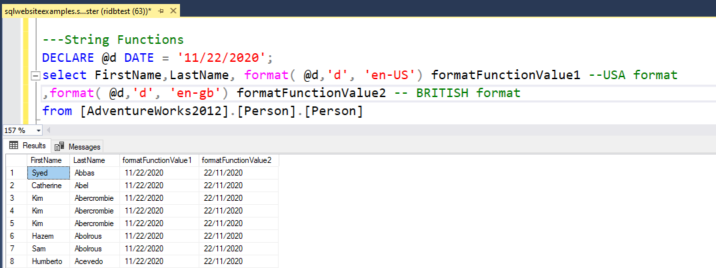Click '11/22/2020' in row 2
716x268 pixels.
(x=159, y=186)
